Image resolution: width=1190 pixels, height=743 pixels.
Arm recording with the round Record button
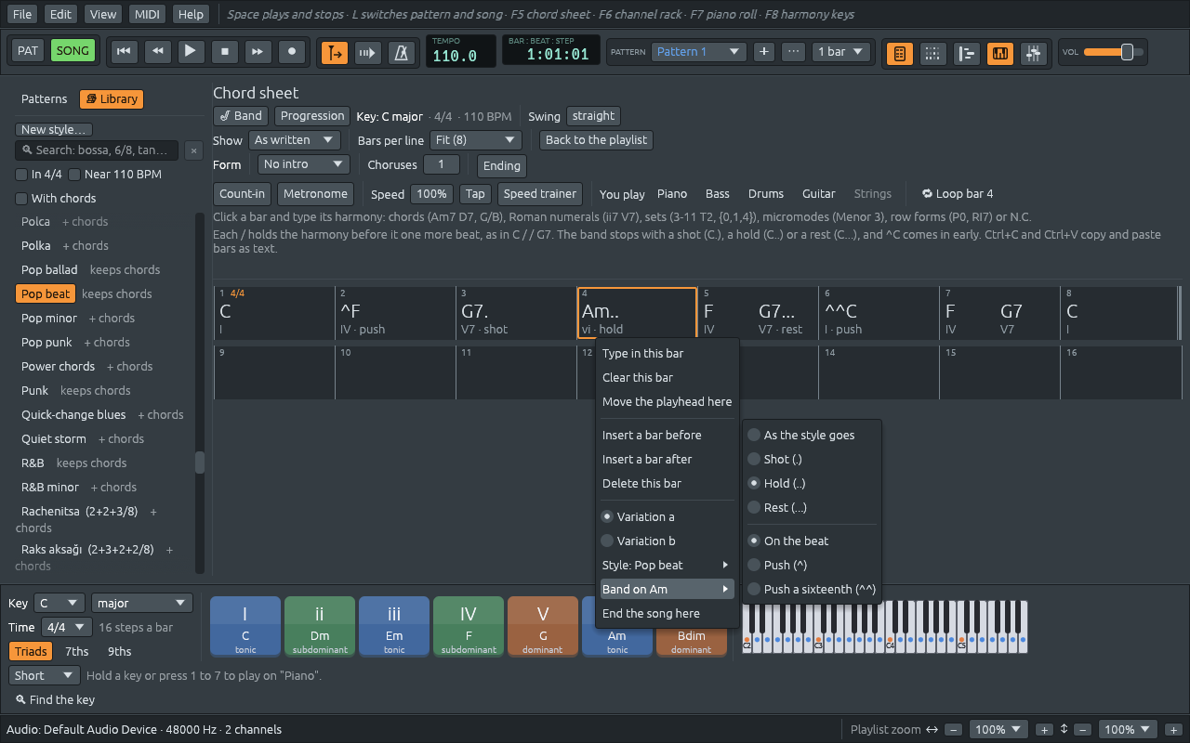[x=292, y=52]
